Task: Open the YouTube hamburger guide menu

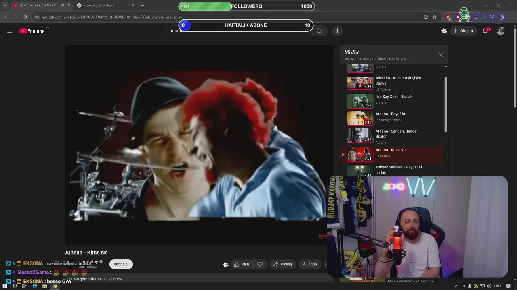Action: [x=10, y=31]
